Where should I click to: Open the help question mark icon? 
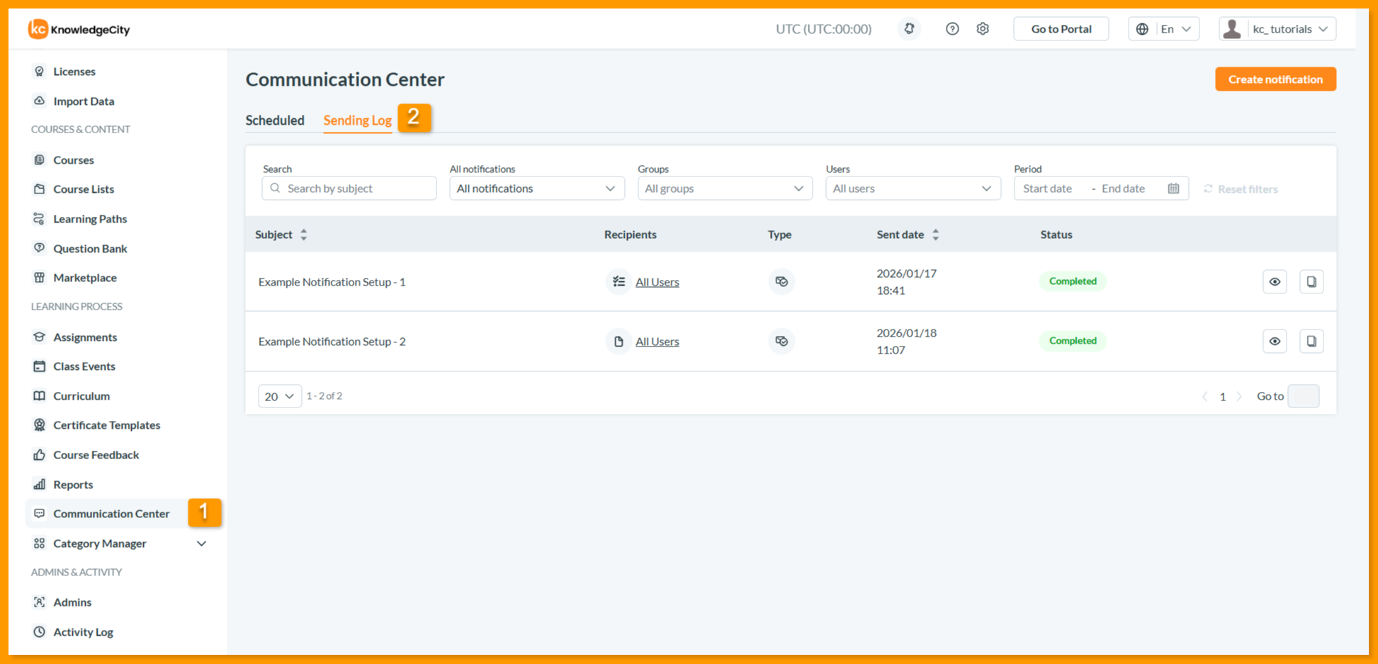point(952,29)
